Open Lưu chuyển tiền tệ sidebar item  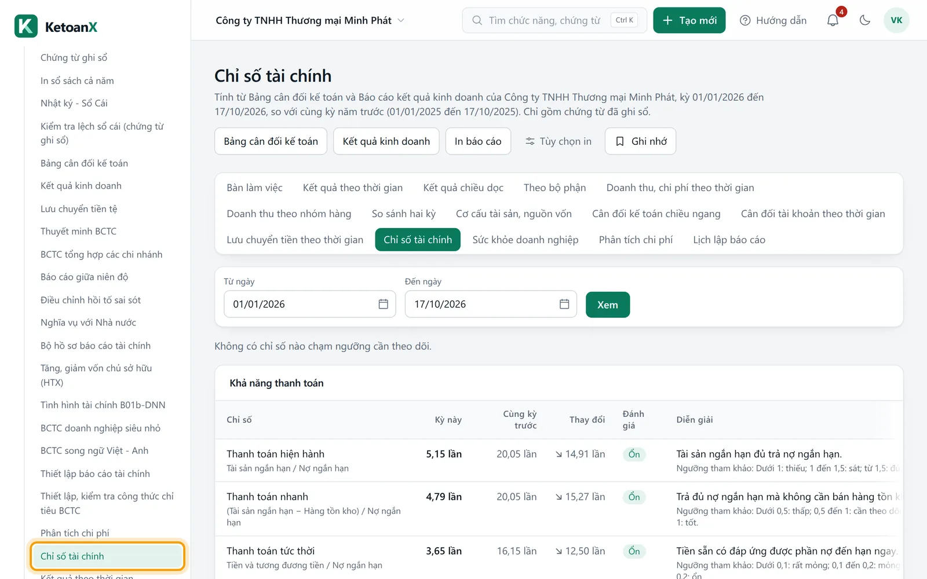coord(79,208)
